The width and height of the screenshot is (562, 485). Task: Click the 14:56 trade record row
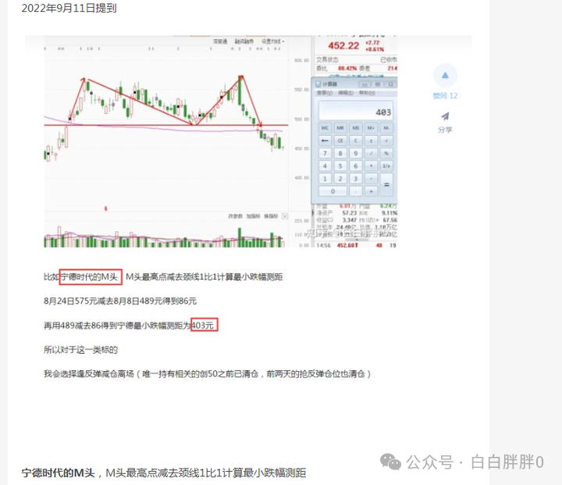(356, 245)
